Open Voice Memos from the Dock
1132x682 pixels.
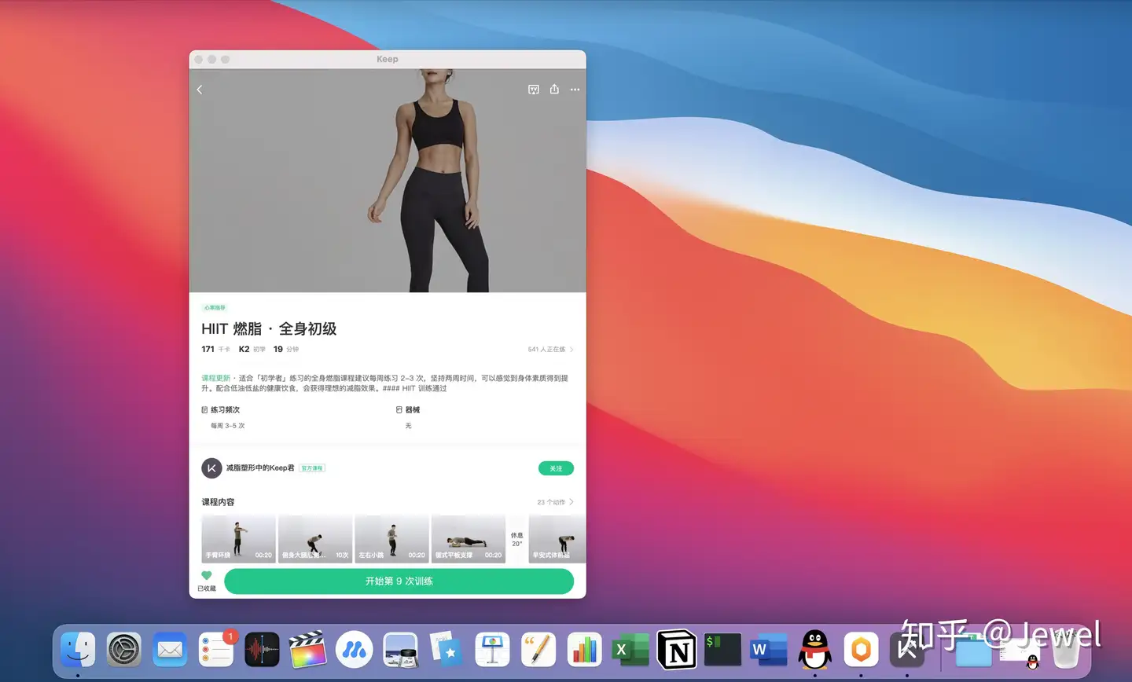click(262, 650)
